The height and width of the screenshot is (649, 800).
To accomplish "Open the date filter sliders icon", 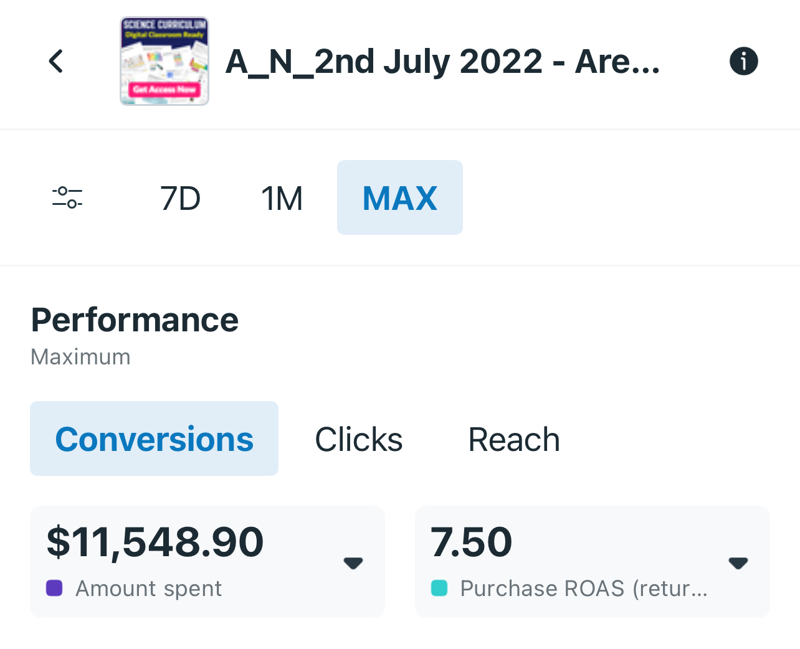I will (67, 197).
